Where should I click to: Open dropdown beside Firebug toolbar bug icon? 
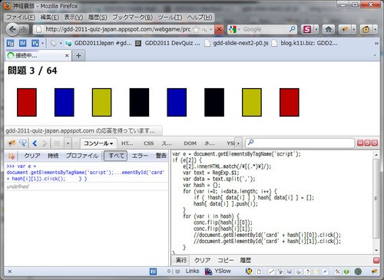(x=354, y=30)
